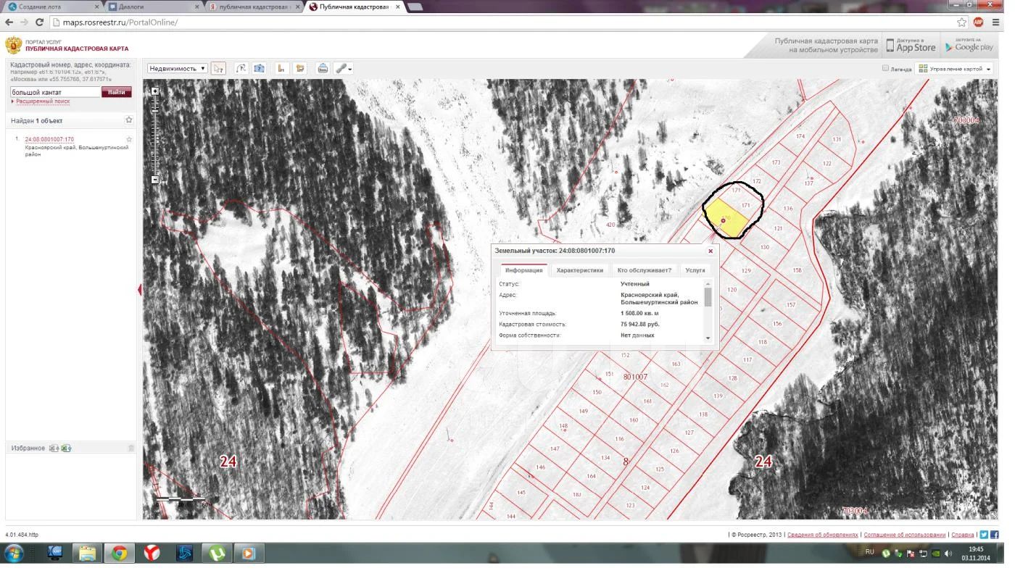The width and height of the screenshot is (1015, 576).
Task: Click the search field with 'большой кантат'
Action: 55,92
